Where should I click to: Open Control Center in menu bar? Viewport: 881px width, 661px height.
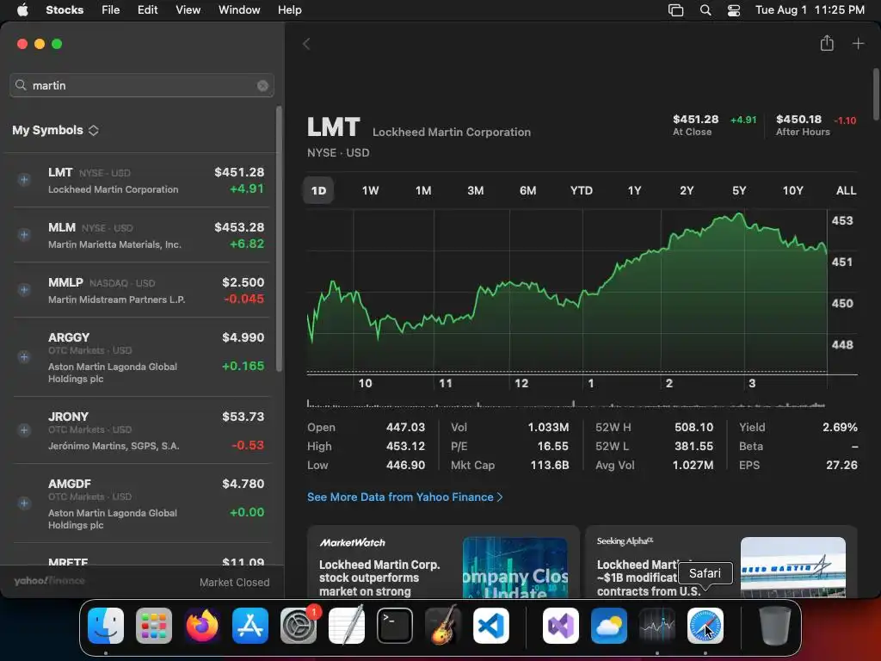[x=733, y=10]
